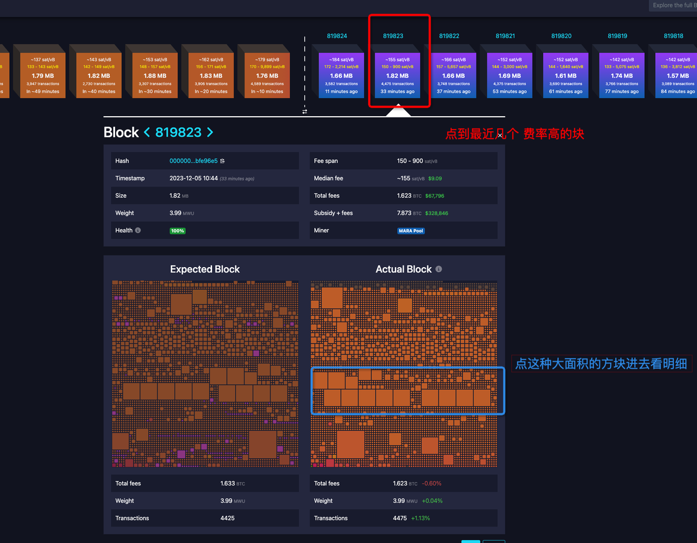Click the swap-direction arrows under the dashed divider
The width and height of the screenshot is (697, 543).
pyautogui.click(x=304, y=112)
